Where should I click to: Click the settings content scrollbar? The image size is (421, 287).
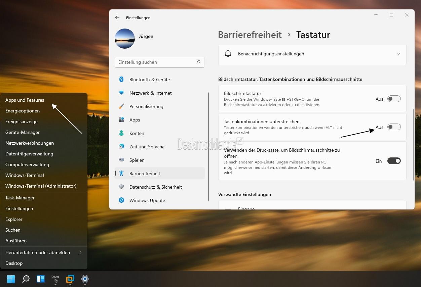414,144
